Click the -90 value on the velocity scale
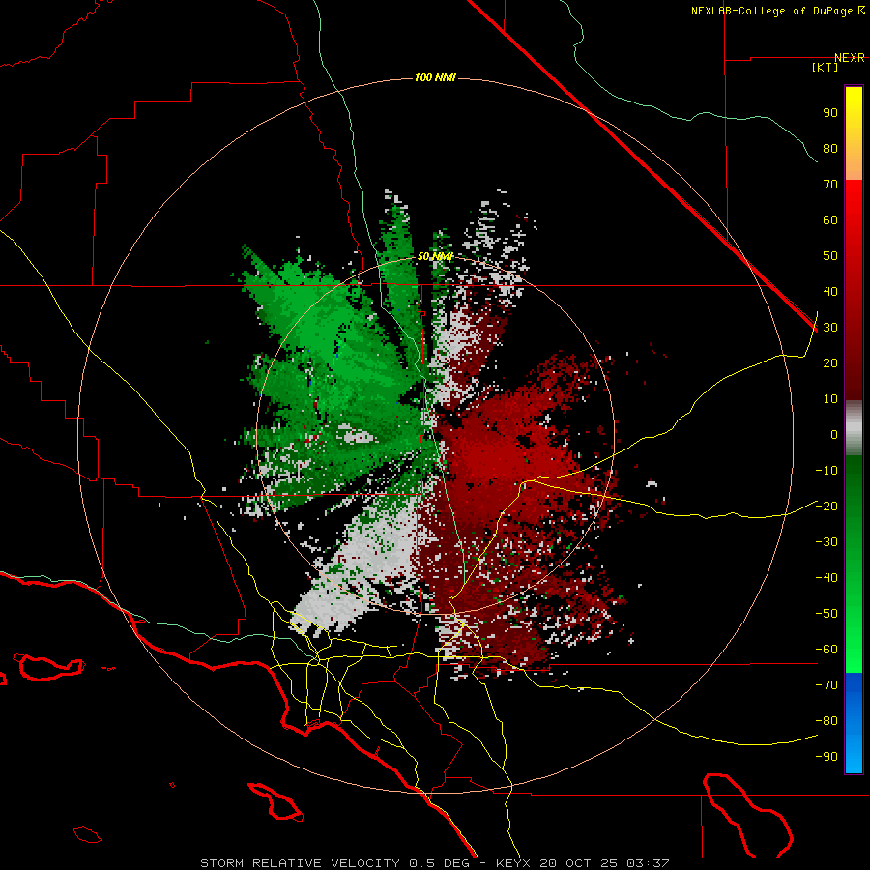This screenshot has width=870, height=870. coord(826,757)
